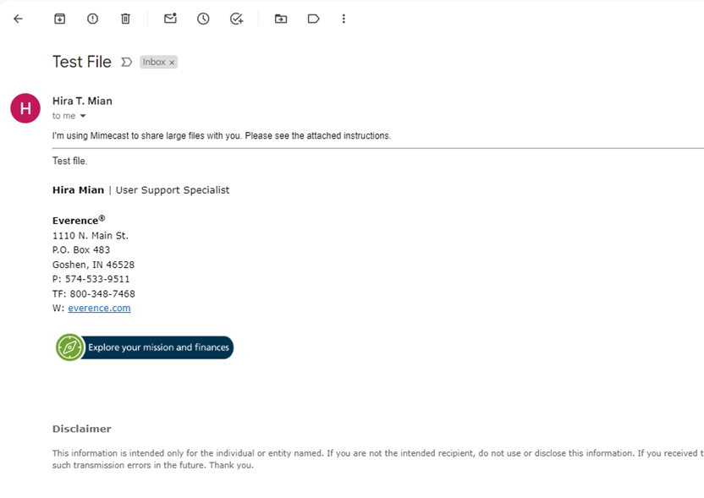Open the thread summarize control beside Test File
This screenshot has height=498, width=704.
[126, 62]
